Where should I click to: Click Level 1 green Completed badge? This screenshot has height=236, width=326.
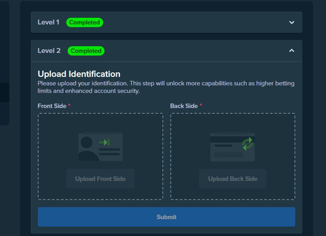[x=85, y=22]
